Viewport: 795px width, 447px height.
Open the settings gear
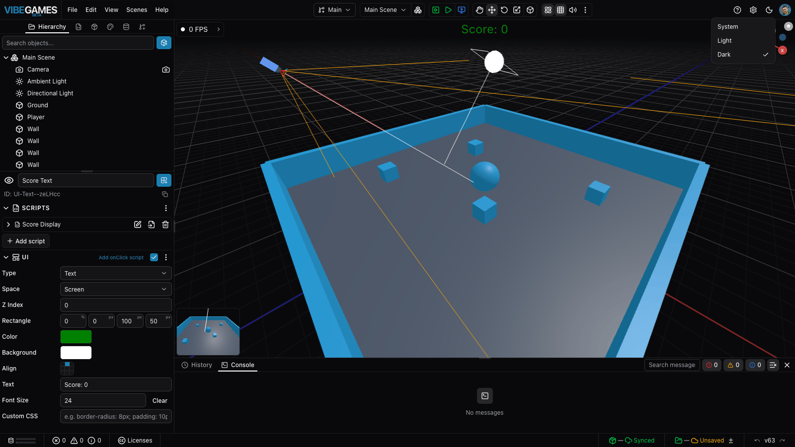click(x=753, y=10)
